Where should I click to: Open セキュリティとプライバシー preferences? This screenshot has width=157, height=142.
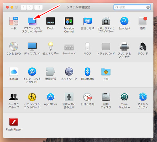click(106, 21)
